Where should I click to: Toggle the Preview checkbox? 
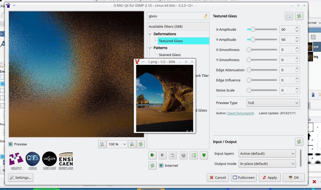click(10, 144)
